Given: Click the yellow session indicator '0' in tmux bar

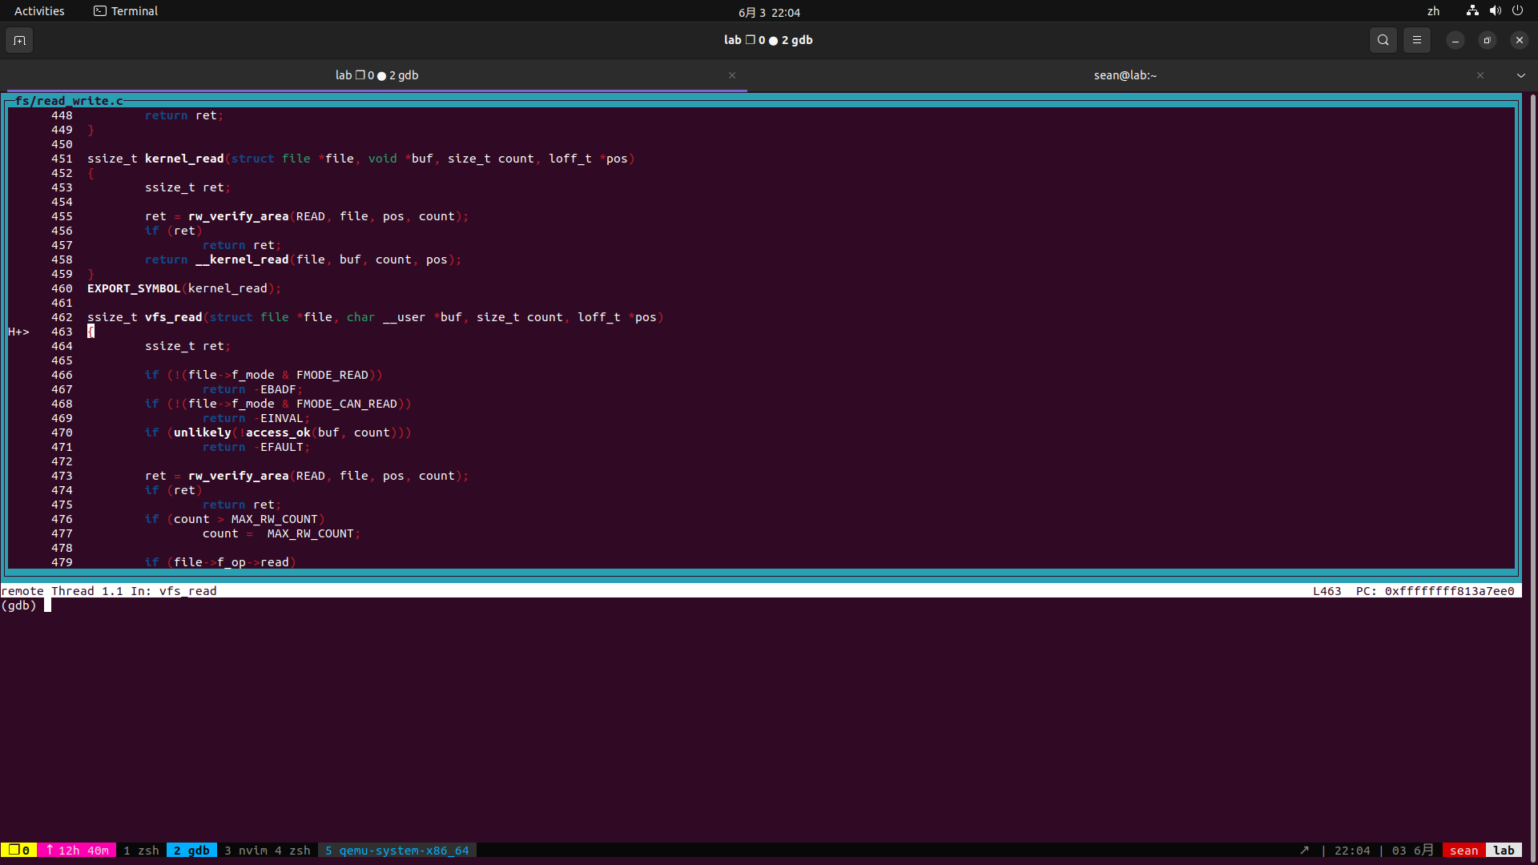Looking at the screenshot, I should pos(19,851).
